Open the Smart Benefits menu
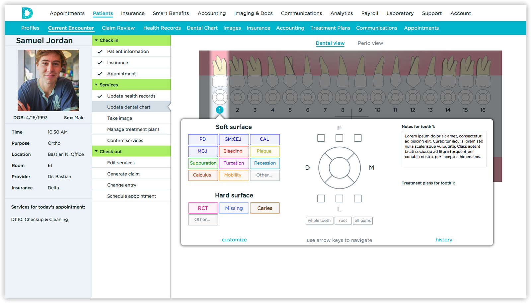 (x=171, y=13)
